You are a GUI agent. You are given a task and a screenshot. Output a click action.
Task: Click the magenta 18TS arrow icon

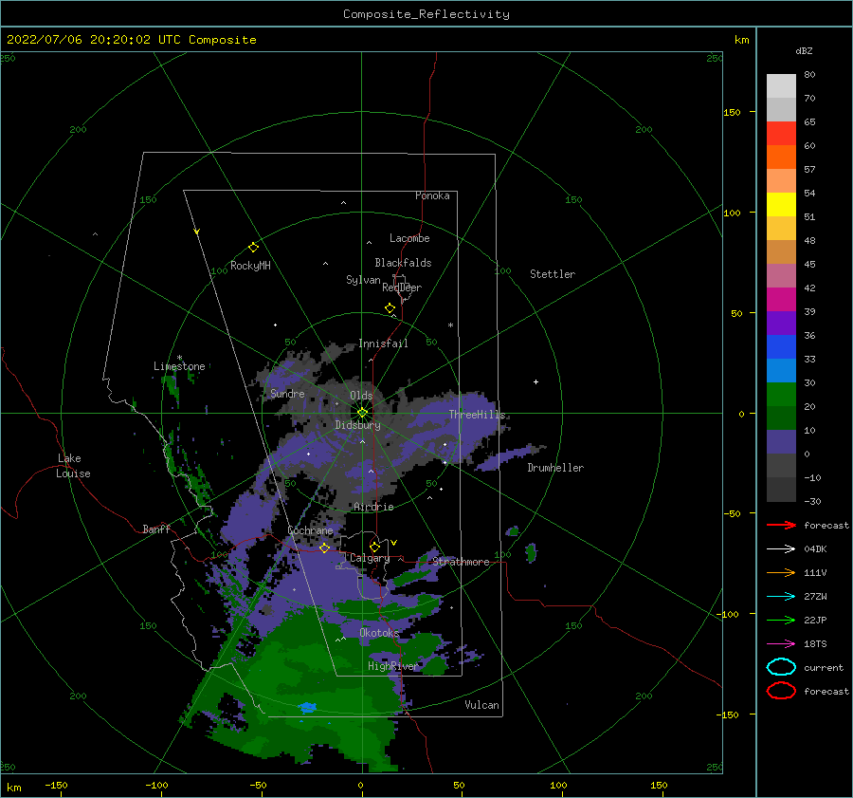(x=781, y=644)
